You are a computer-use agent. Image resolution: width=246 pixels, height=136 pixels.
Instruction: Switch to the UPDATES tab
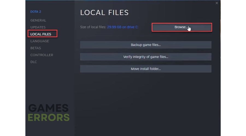tap(38, 27)
